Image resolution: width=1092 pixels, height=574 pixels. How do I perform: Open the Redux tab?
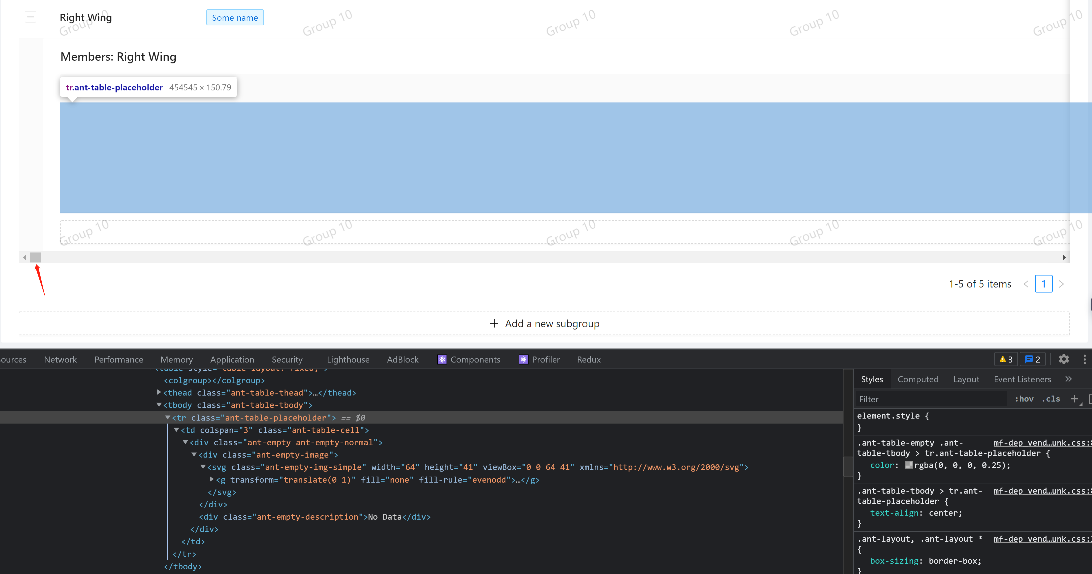(588, 359)
